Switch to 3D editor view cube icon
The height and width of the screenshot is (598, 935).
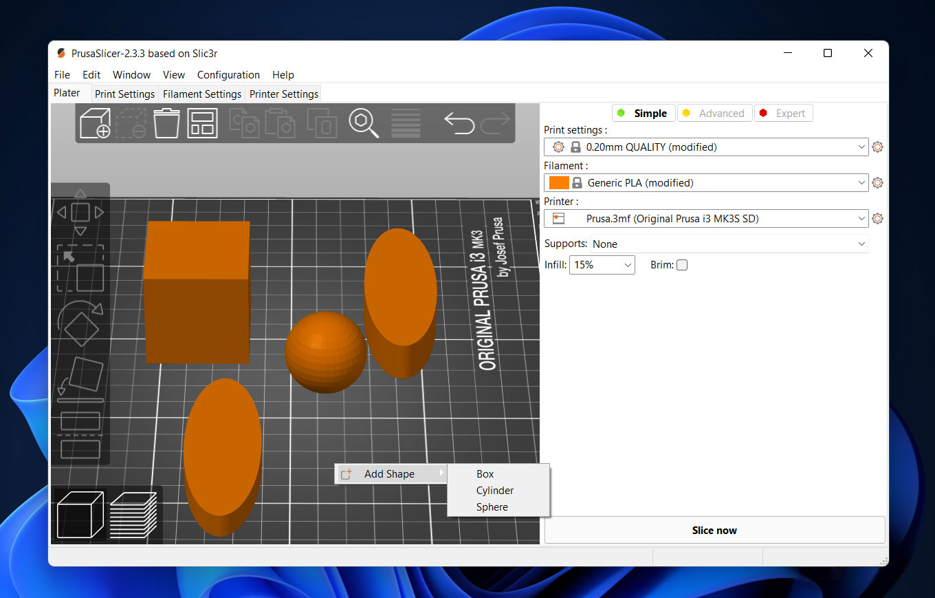coord(80,515)
